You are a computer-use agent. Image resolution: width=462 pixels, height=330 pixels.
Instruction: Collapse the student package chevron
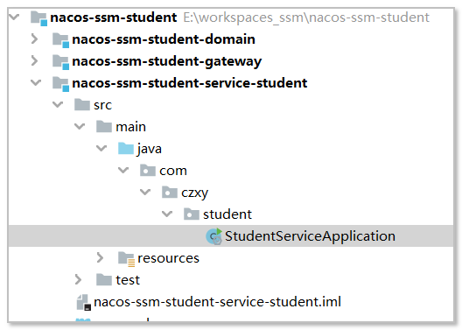pos(167,214)
